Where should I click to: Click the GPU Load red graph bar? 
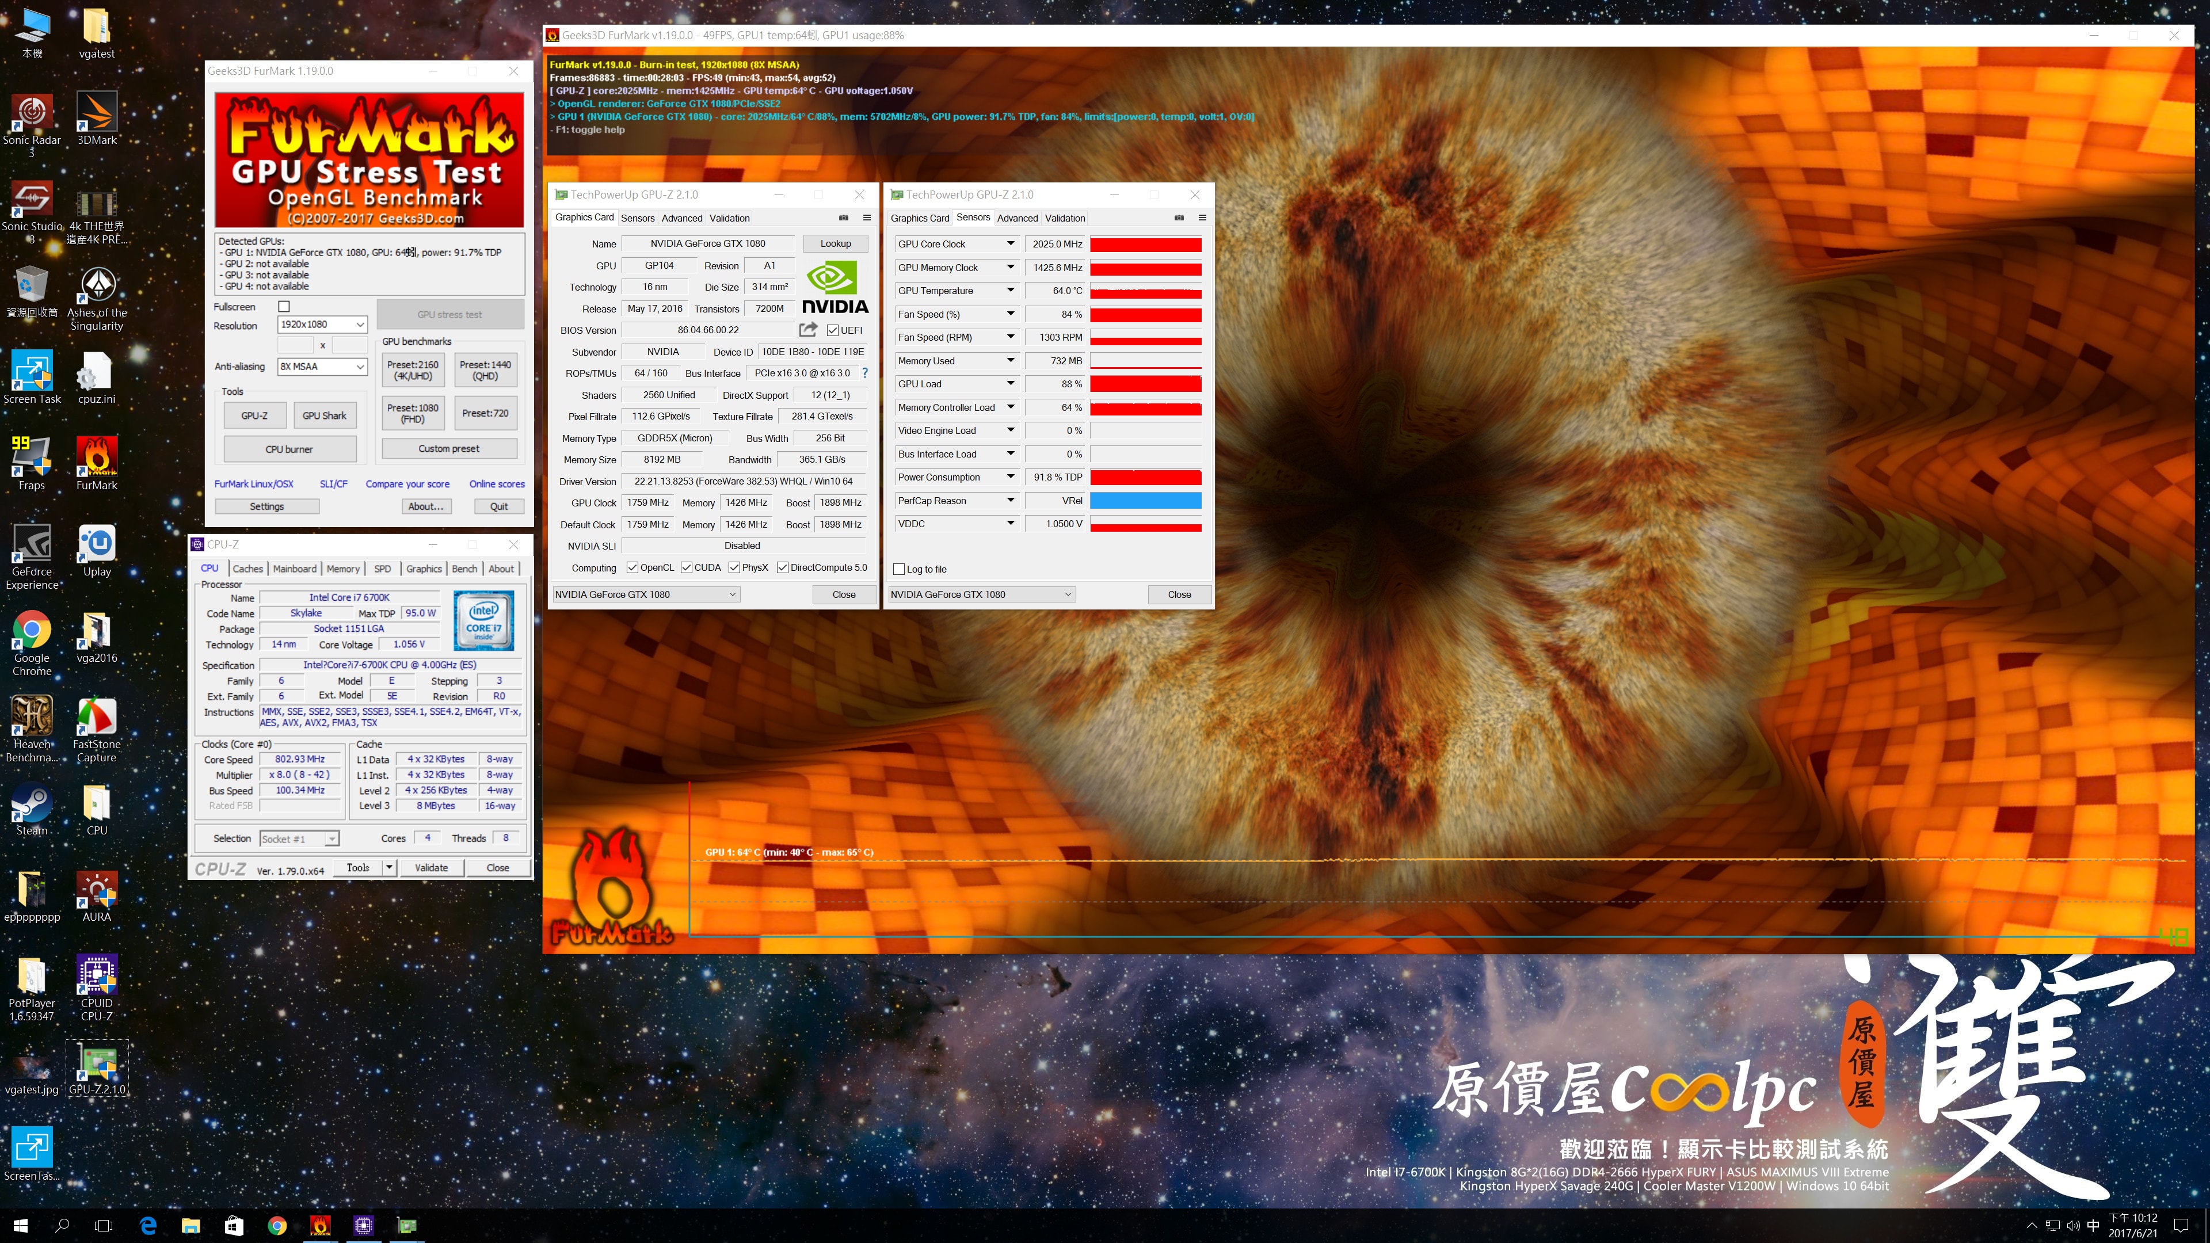1145,384
